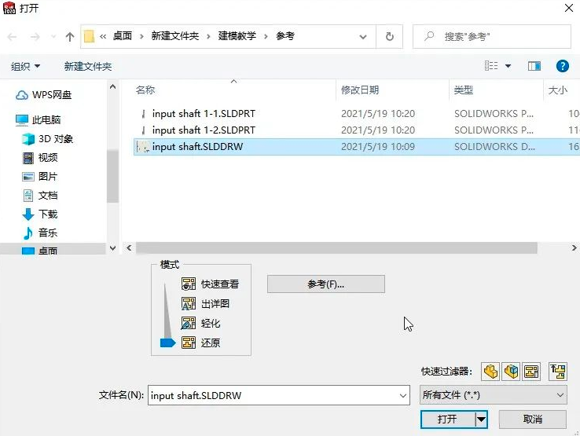Click 建模教学 in the breadcrumb path
Viewport: 580px width, 436px height.
pos(237,36)
